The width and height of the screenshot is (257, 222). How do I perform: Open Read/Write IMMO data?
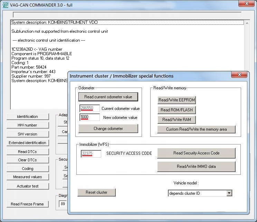tap(196, 166)
